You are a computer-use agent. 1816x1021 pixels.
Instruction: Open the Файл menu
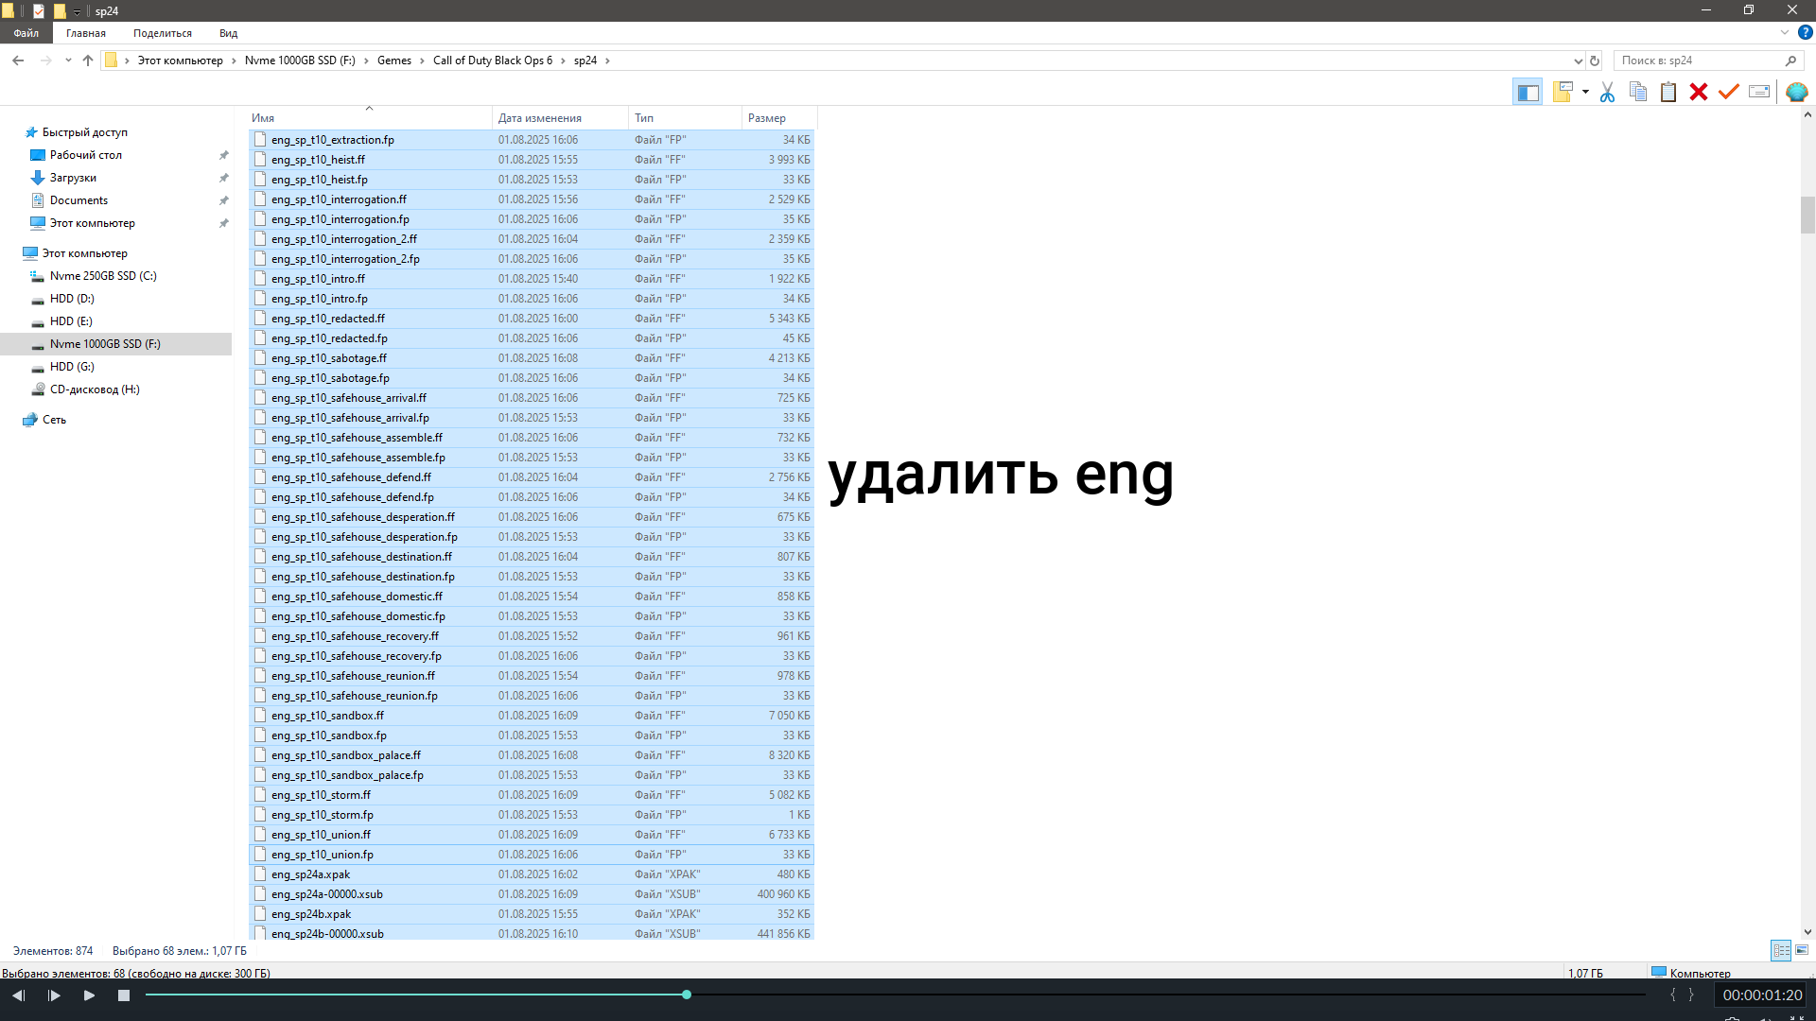26,32
